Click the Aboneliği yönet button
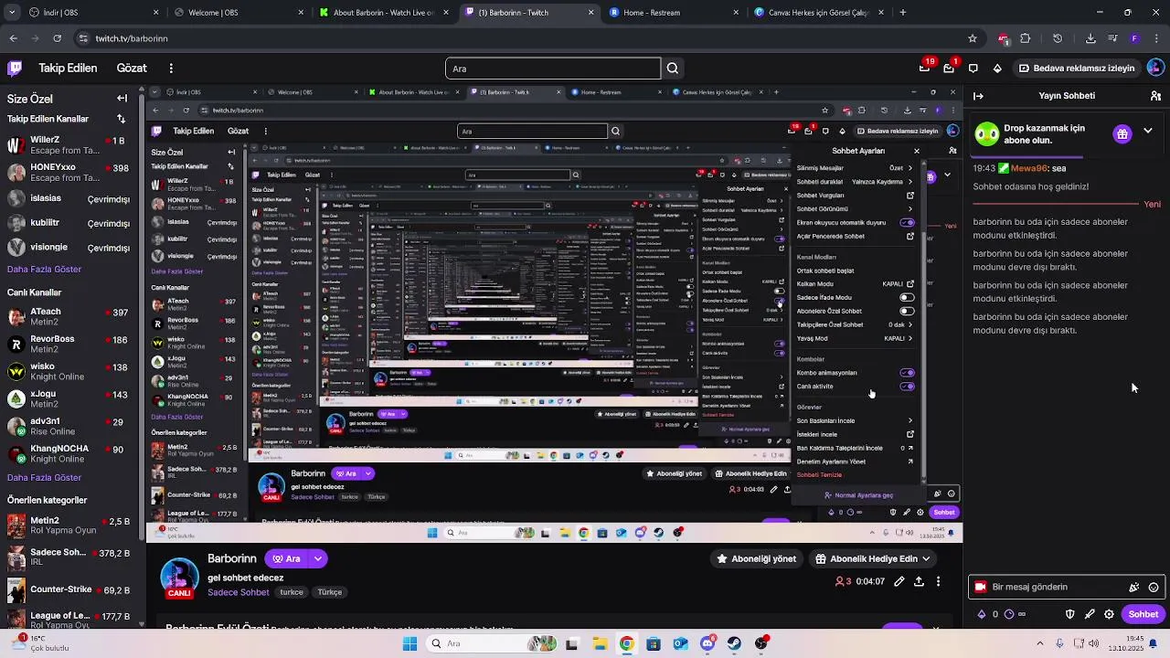The width and height of the screenshot is (1170, 658). [x=755, y=558]
